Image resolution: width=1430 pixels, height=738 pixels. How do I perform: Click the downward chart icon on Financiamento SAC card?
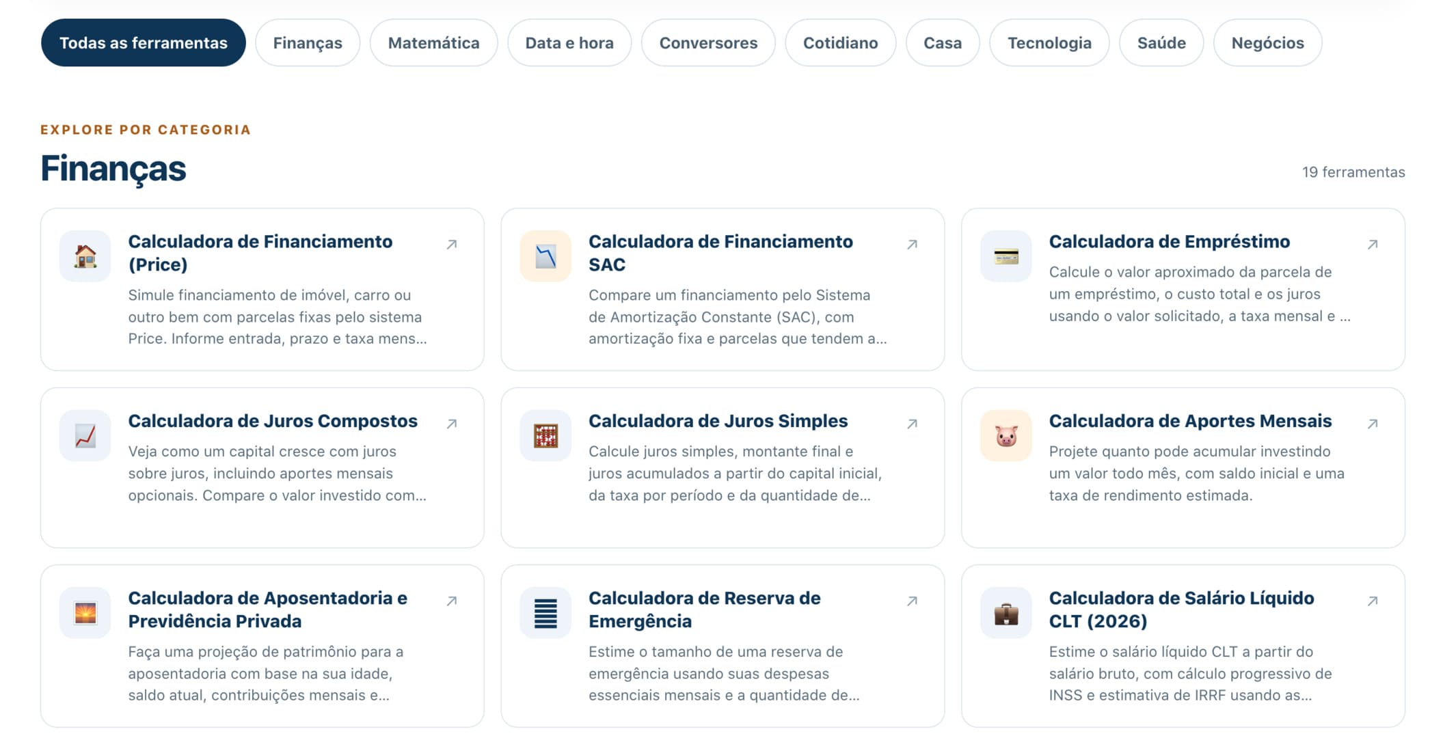545,256
